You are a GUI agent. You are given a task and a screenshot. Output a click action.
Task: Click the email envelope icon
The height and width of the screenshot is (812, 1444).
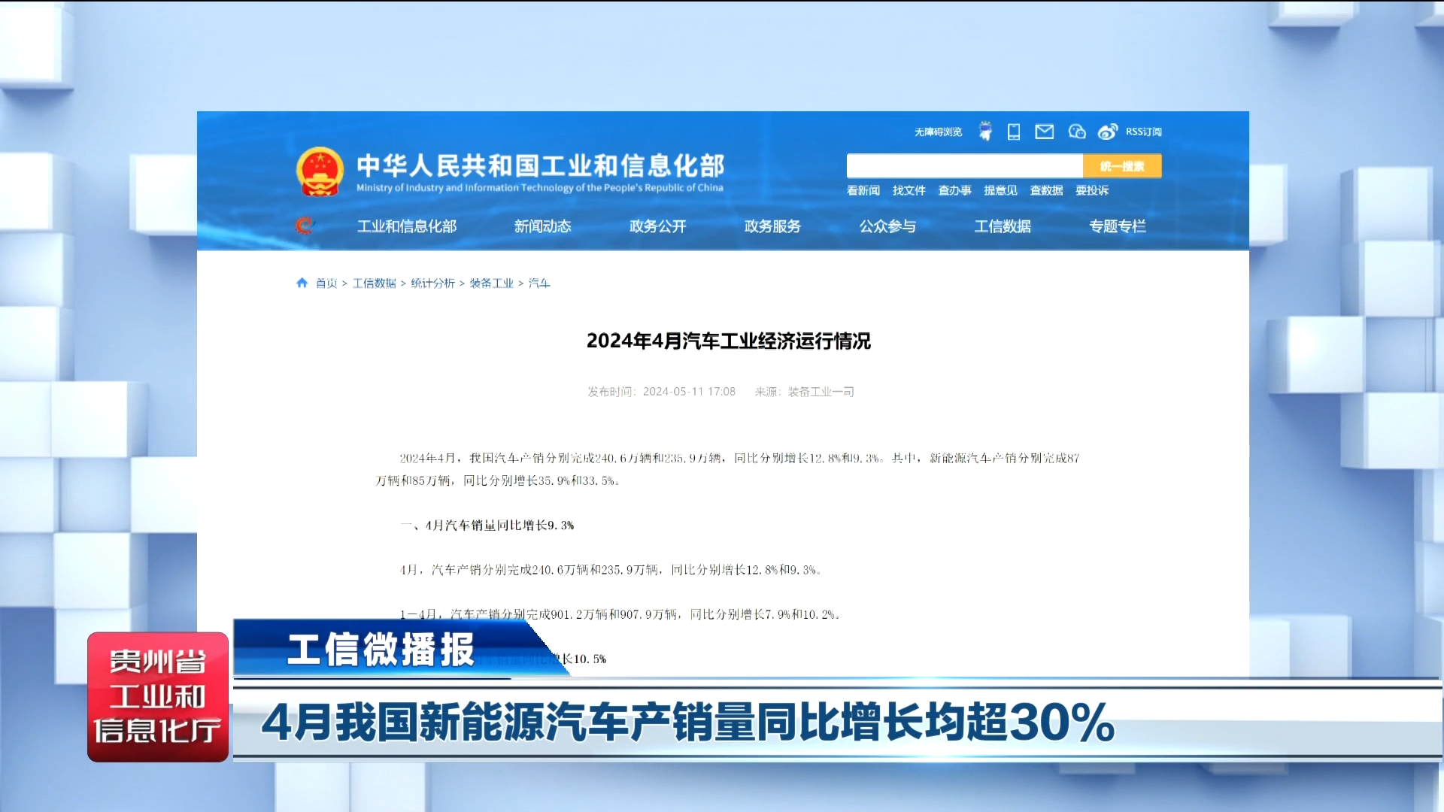click(1044, 132)
